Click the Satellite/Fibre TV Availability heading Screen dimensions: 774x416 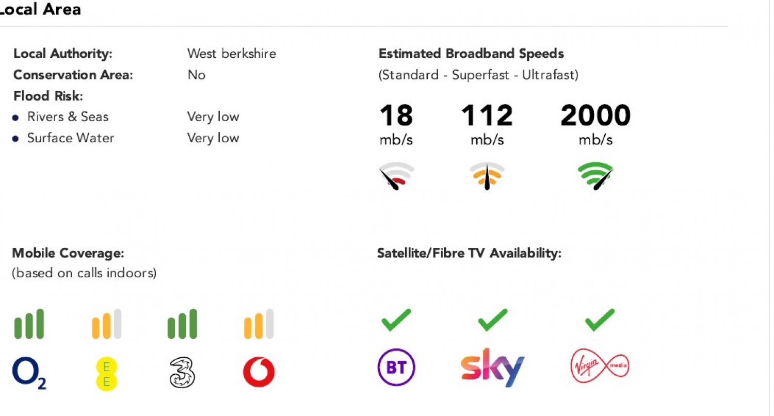pyautogui.click(x=469, y=253)
